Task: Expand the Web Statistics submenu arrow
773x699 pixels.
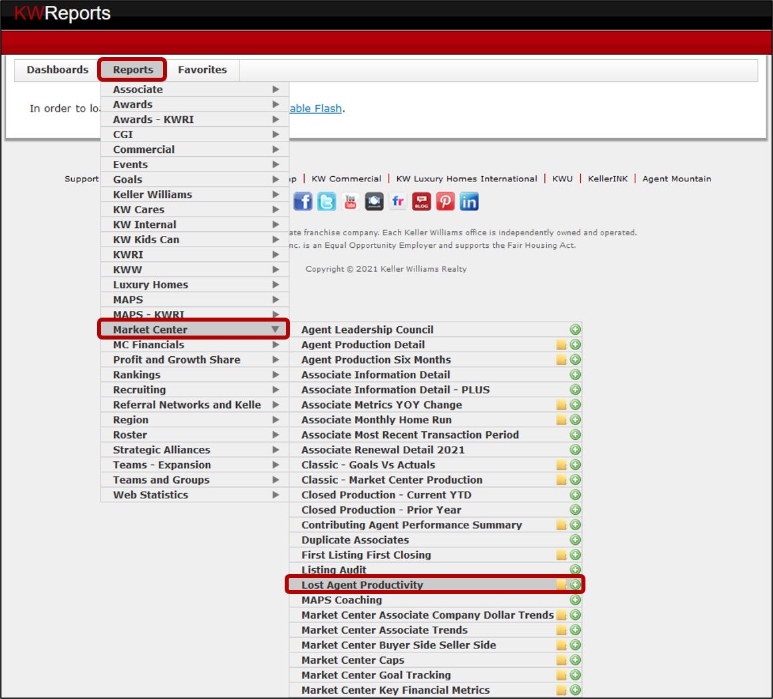Action: 275,495
